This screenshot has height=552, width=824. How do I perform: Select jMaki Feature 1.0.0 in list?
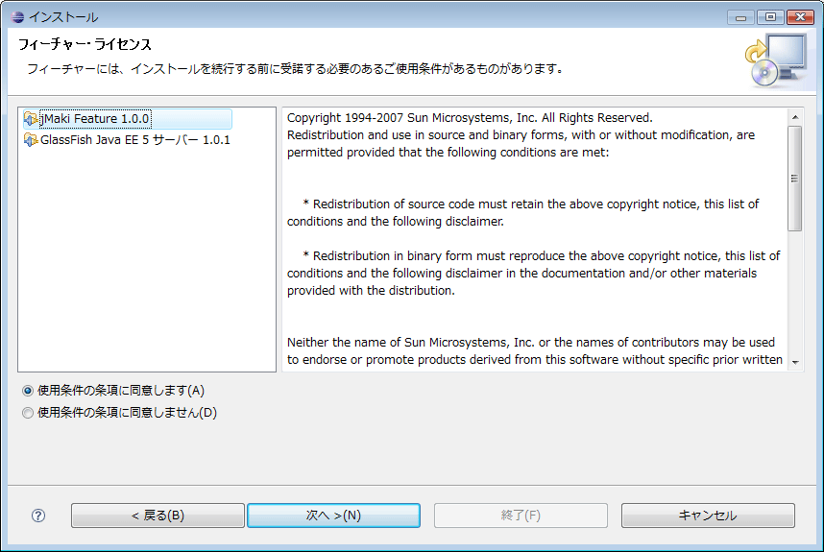(x=127, y=119)
